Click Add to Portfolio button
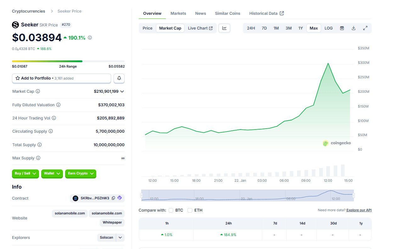Image resolution: width=399 pixels, height=249 pixels. [x=61, y=78]
